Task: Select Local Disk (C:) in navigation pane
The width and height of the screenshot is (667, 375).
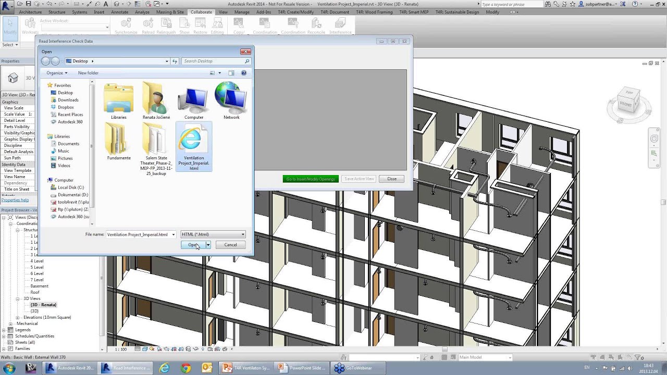Action: tap(71, 187)
